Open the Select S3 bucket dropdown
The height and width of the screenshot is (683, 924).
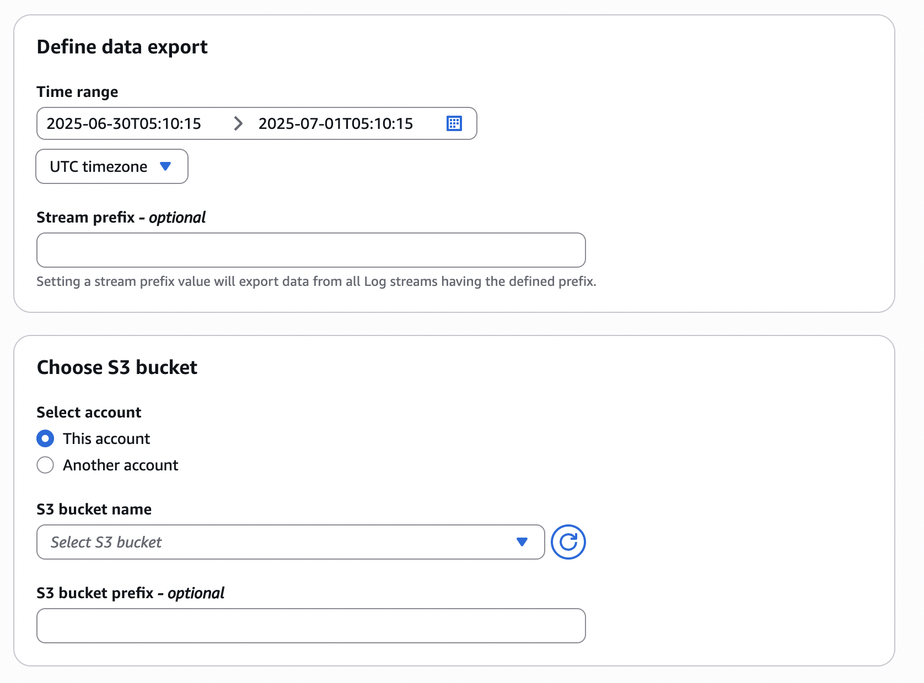(276, 542)
